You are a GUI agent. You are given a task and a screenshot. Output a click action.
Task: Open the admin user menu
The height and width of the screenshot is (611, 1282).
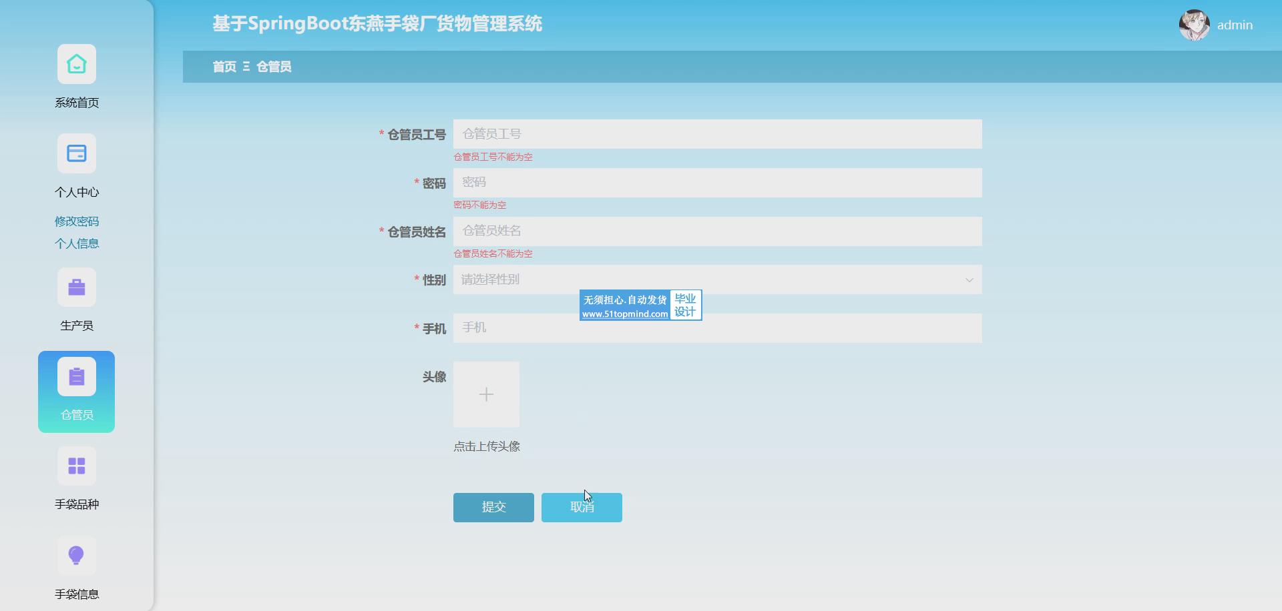click(1234, 25)
